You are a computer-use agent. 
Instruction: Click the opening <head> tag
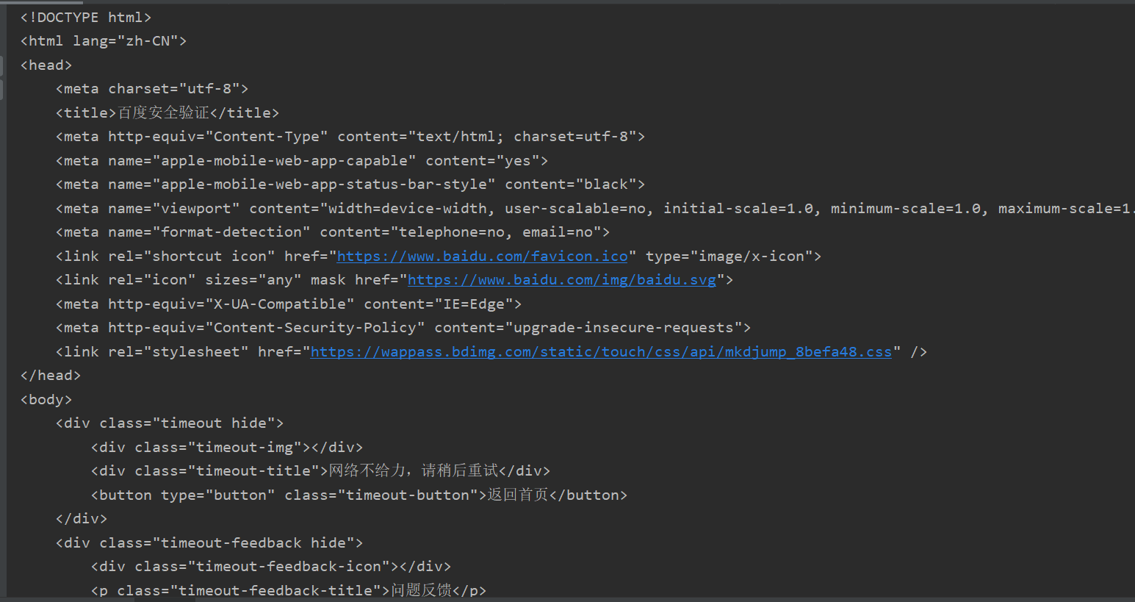pos(46,65)
